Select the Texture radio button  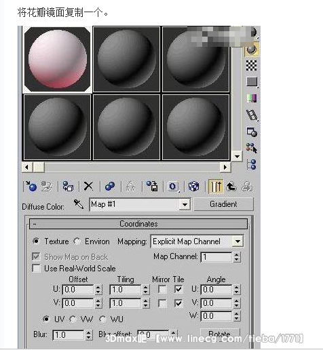[x=36, y=241]
